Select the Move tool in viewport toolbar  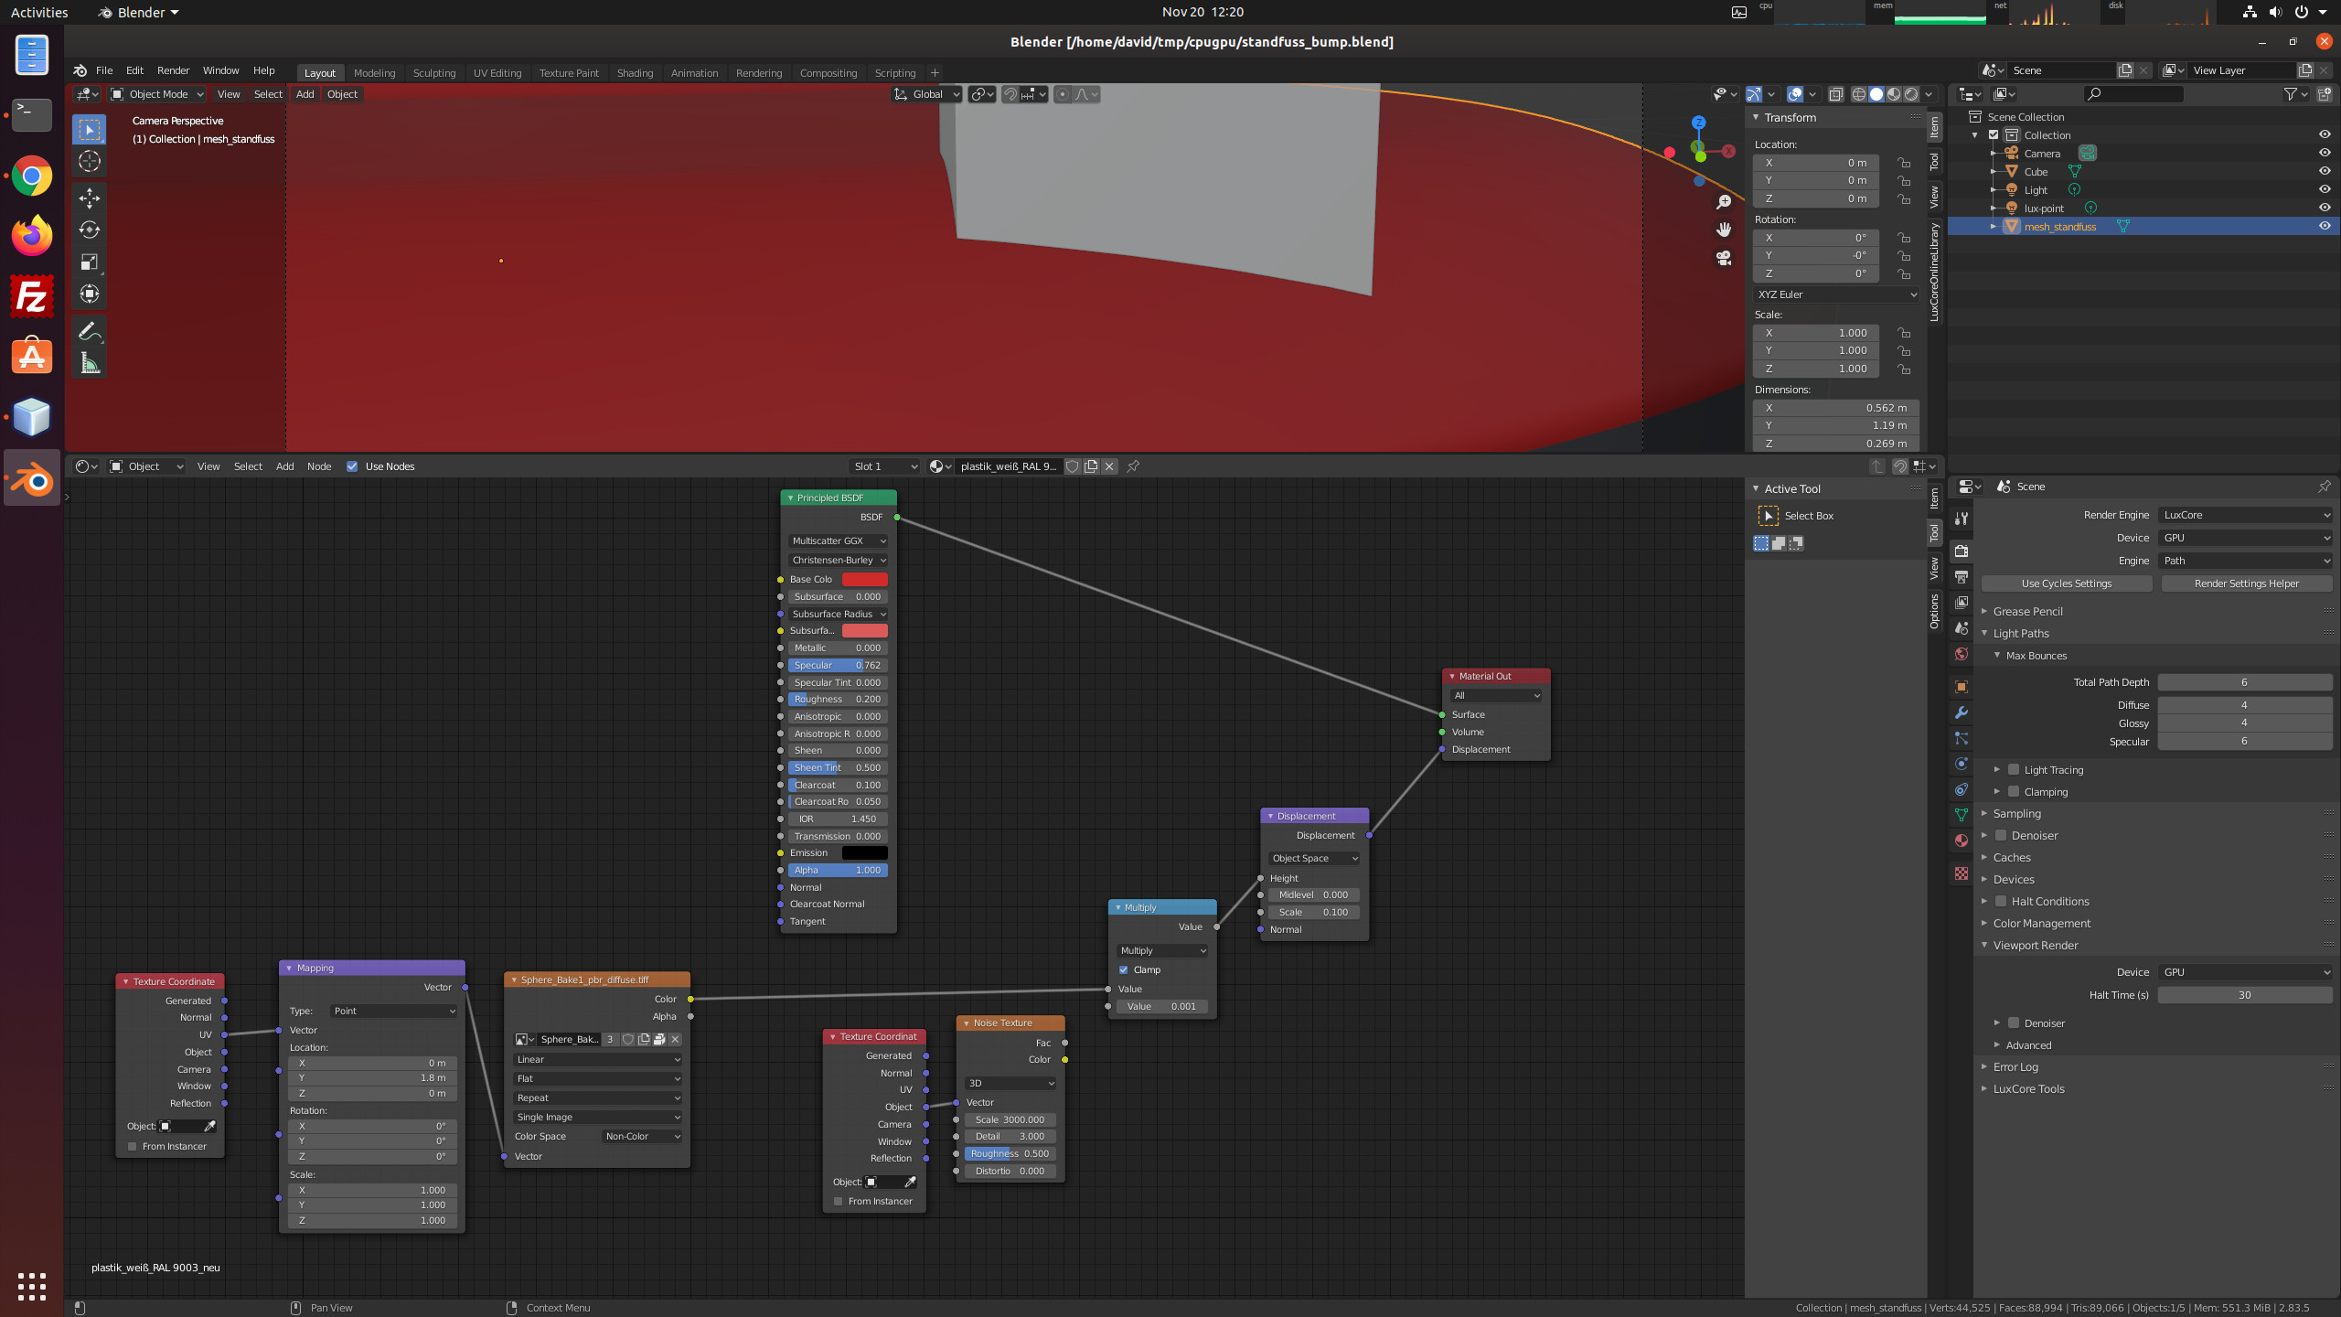[89, 198]
